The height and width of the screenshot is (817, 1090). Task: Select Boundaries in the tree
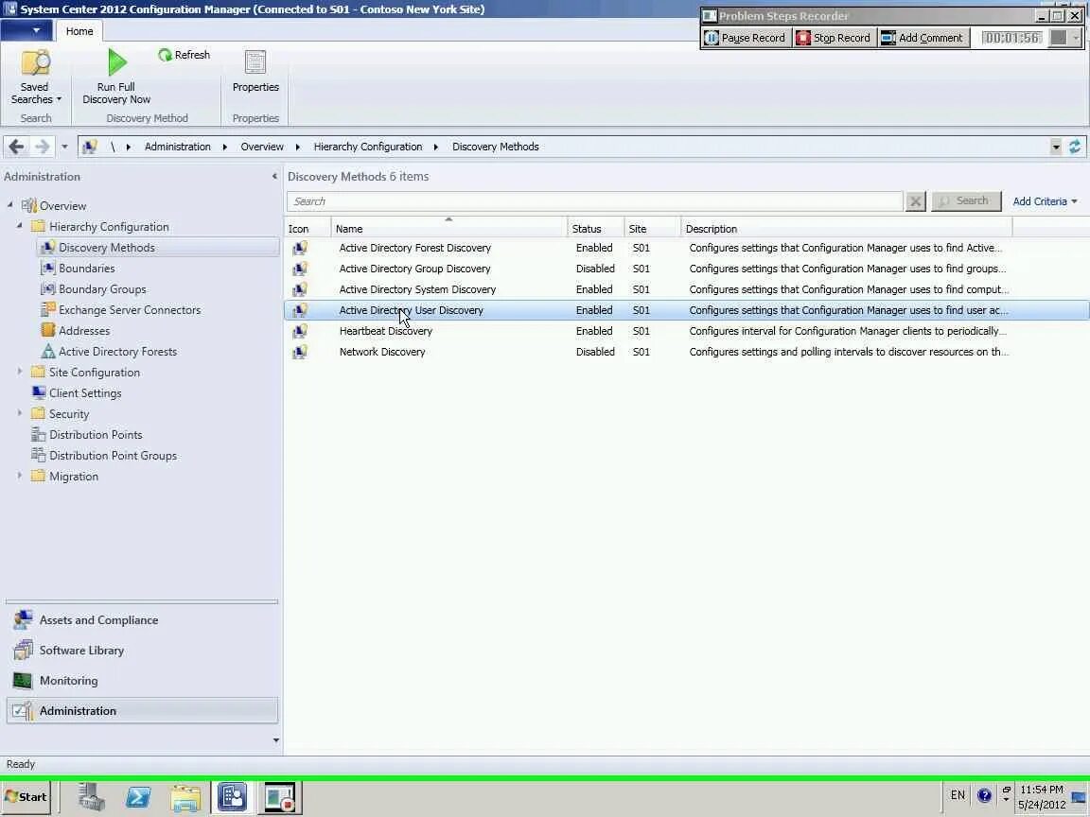coord(86,269)
